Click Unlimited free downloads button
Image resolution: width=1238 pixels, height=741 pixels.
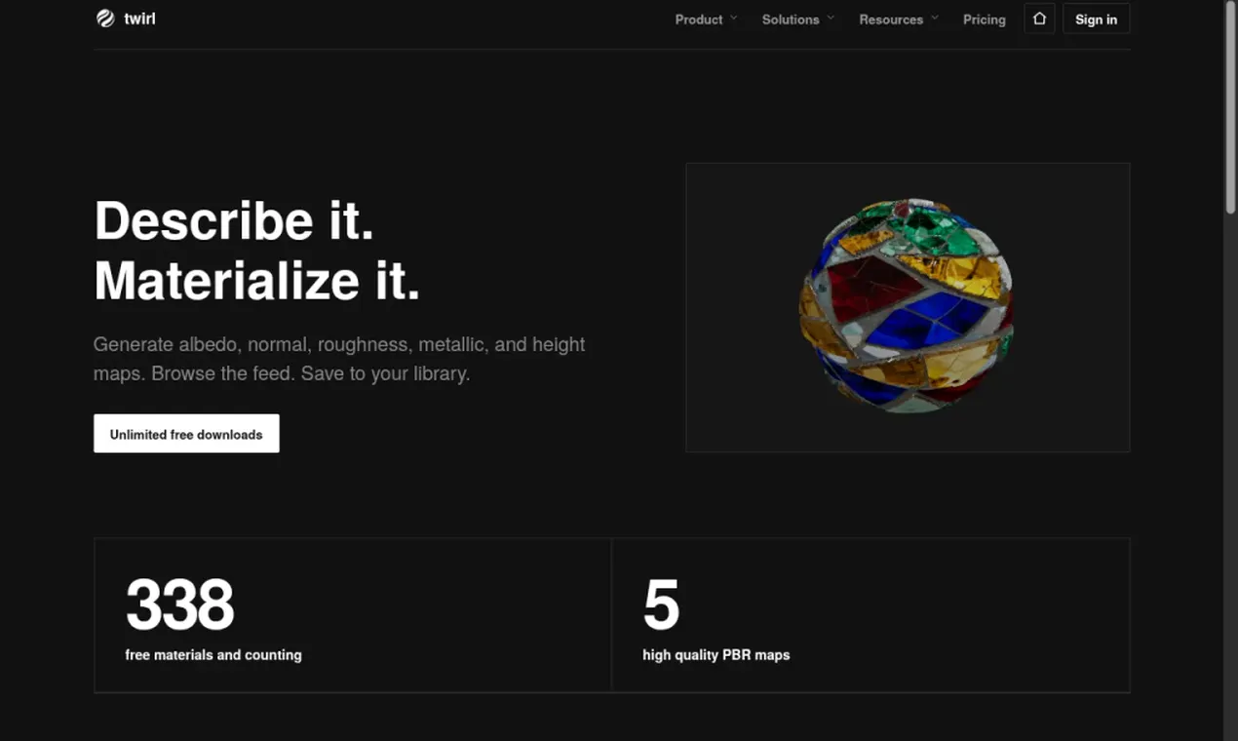click(x=186, y=434)
